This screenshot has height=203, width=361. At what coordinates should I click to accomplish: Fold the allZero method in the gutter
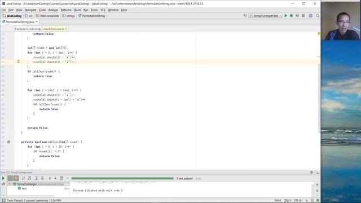pos(14,142)
